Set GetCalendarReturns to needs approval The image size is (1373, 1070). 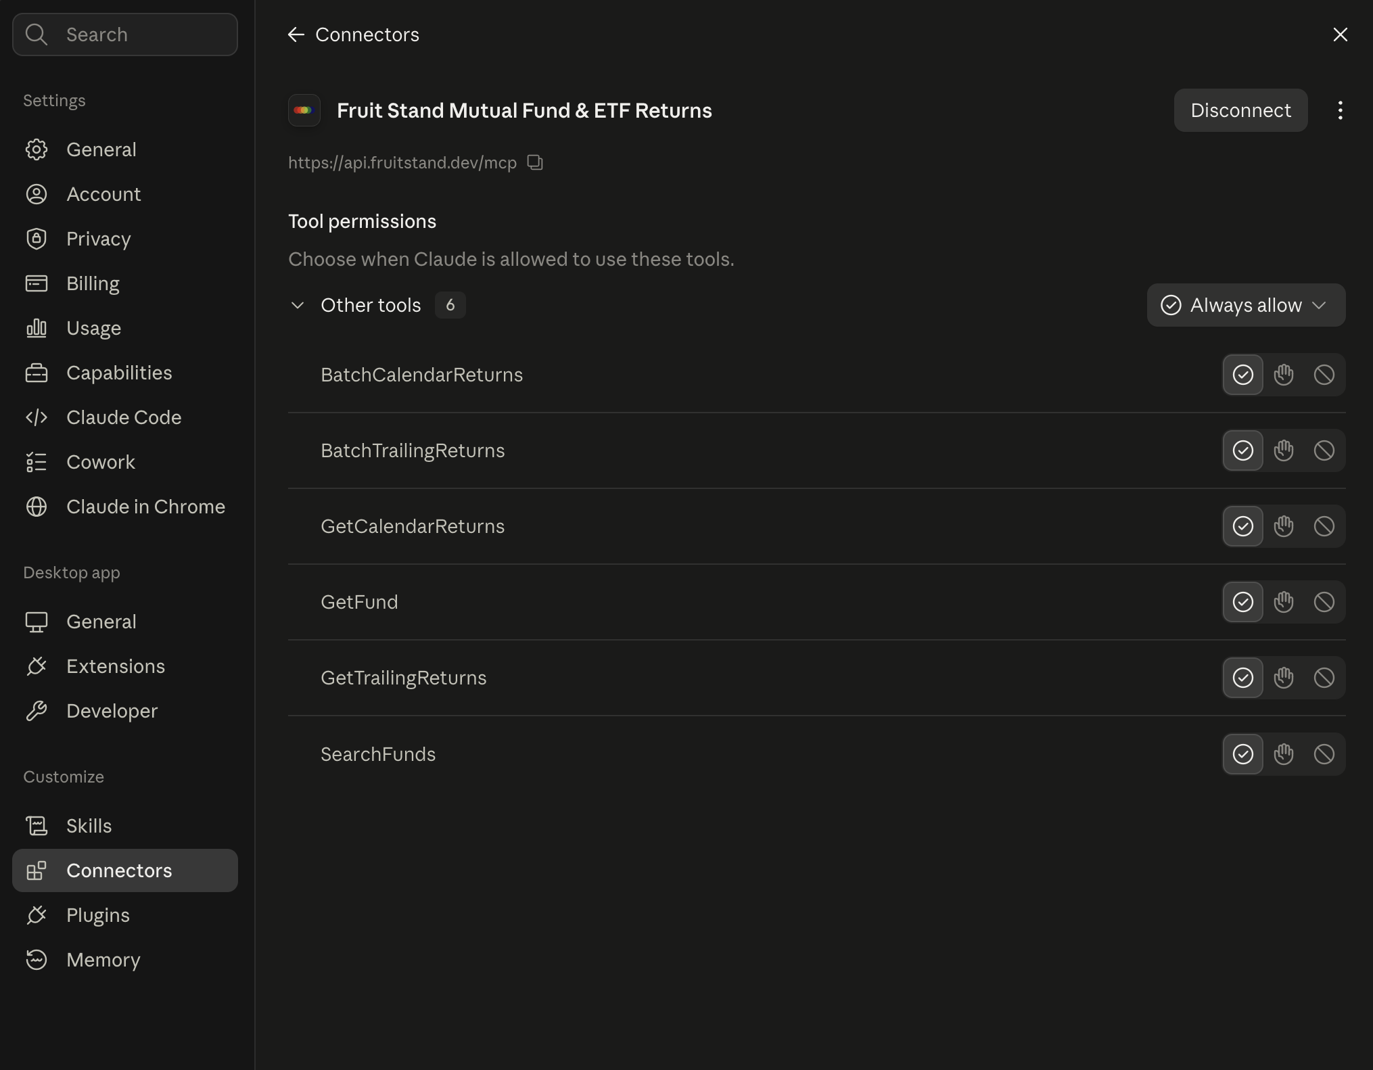pyautogui.click(x=1283, y=526)
